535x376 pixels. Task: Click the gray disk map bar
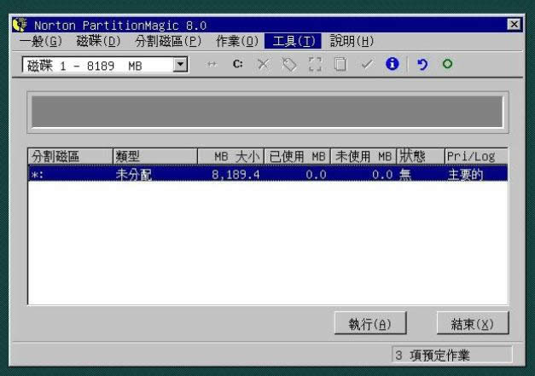(x=267, y=112)
